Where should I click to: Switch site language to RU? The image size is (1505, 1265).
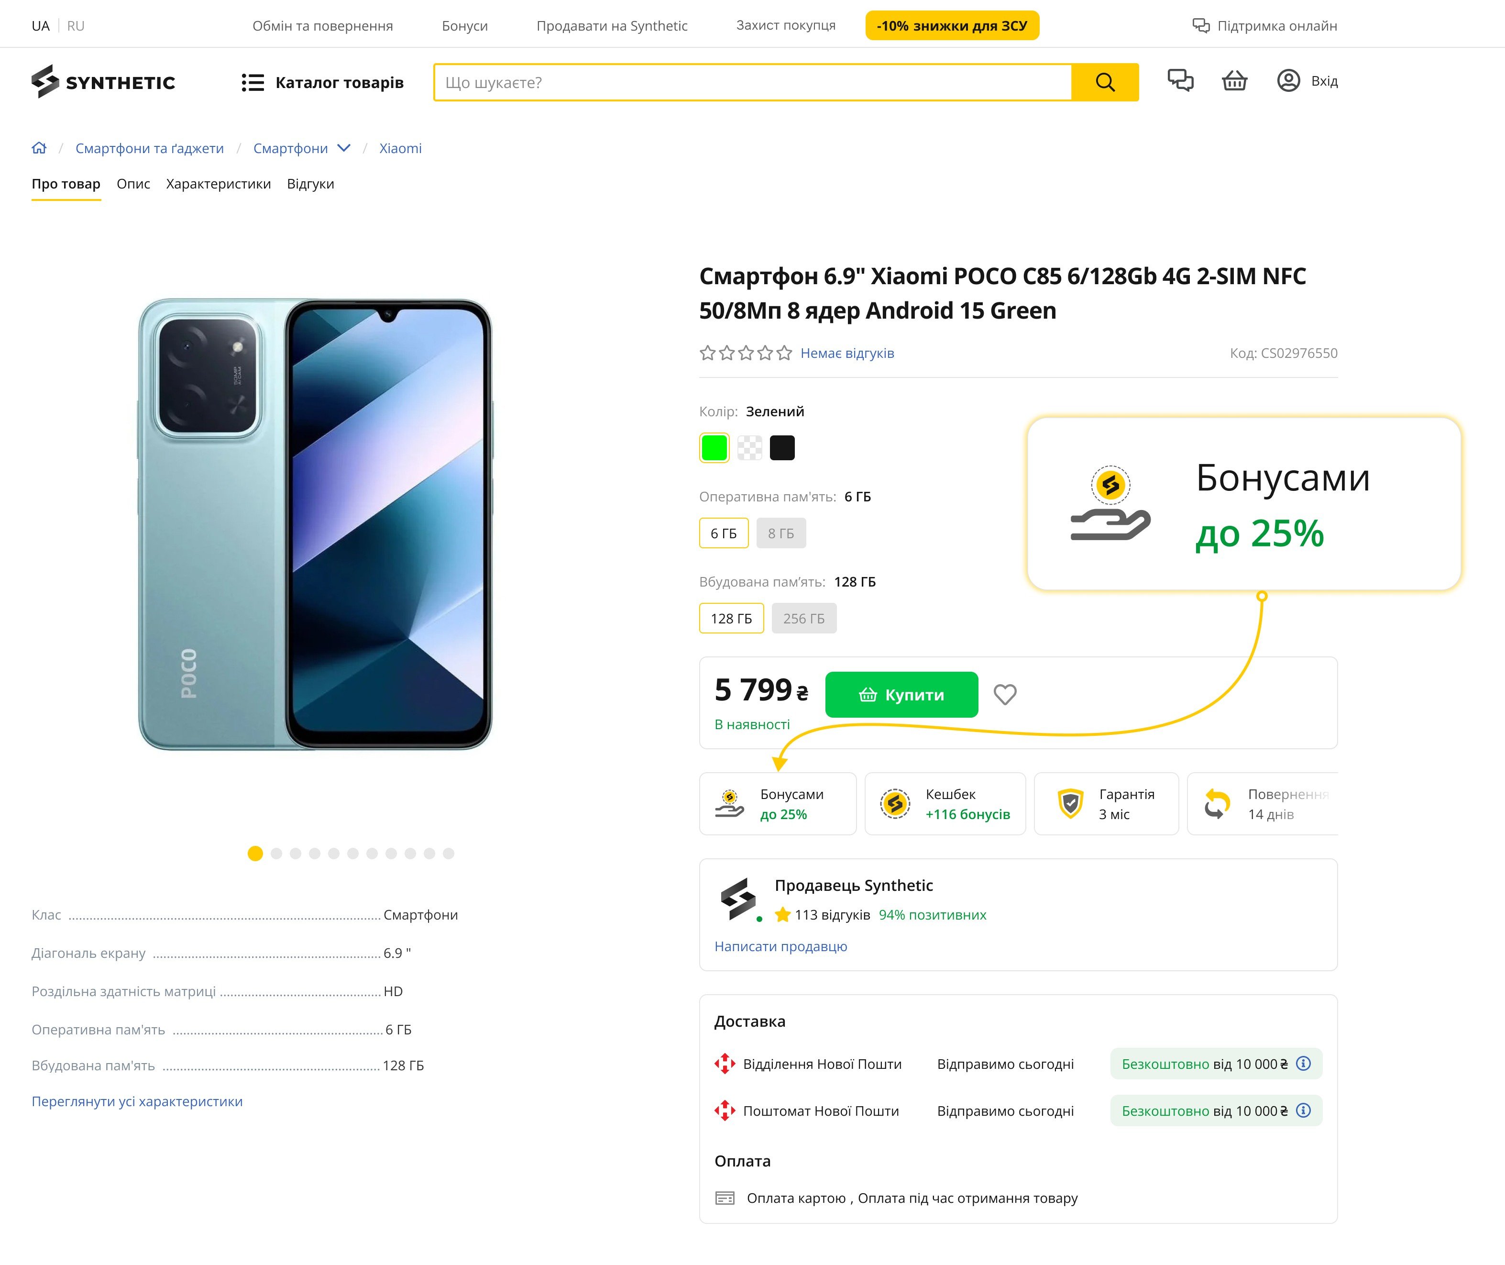[76, 26]
